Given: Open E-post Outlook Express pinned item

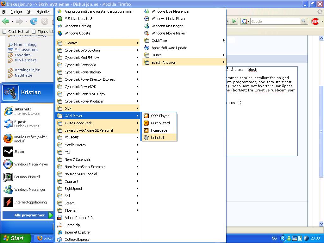Looking at the screenshot, I should point(28,124).
